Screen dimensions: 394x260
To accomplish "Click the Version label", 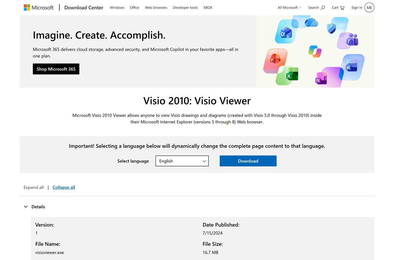I will click(x=45, y=225).
